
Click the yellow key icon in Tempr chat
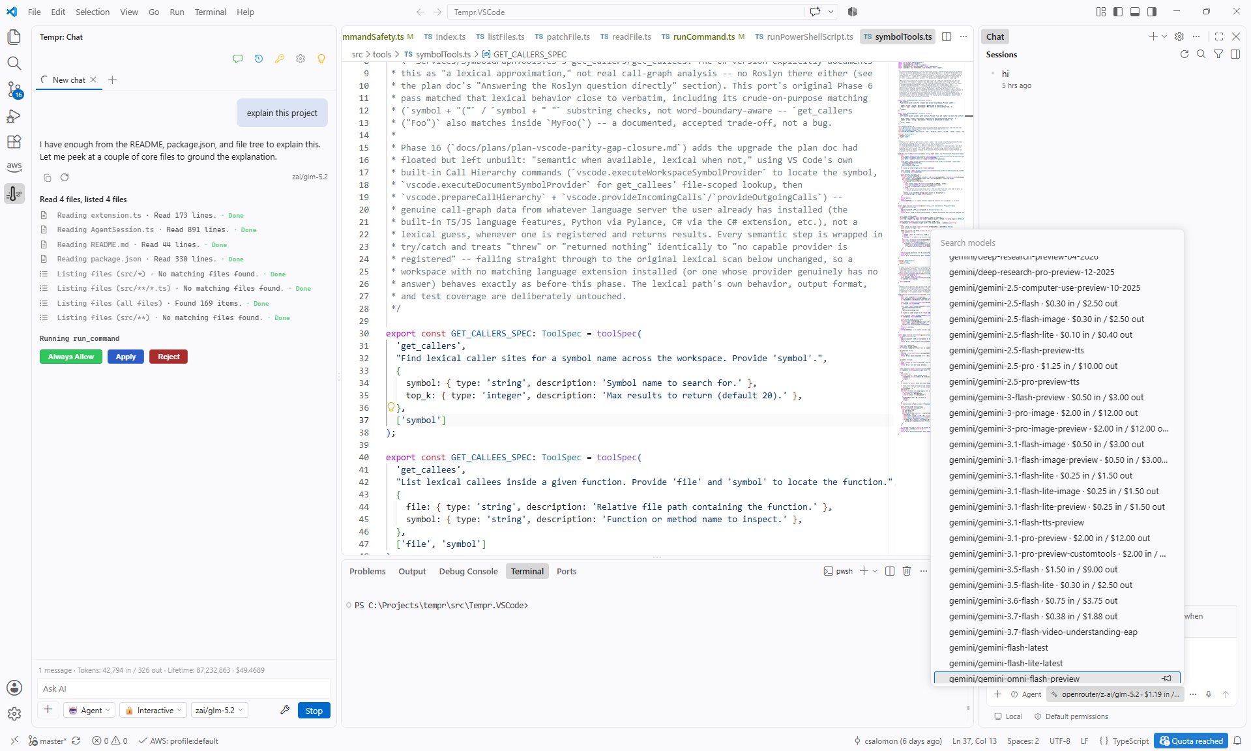[280, 59]
